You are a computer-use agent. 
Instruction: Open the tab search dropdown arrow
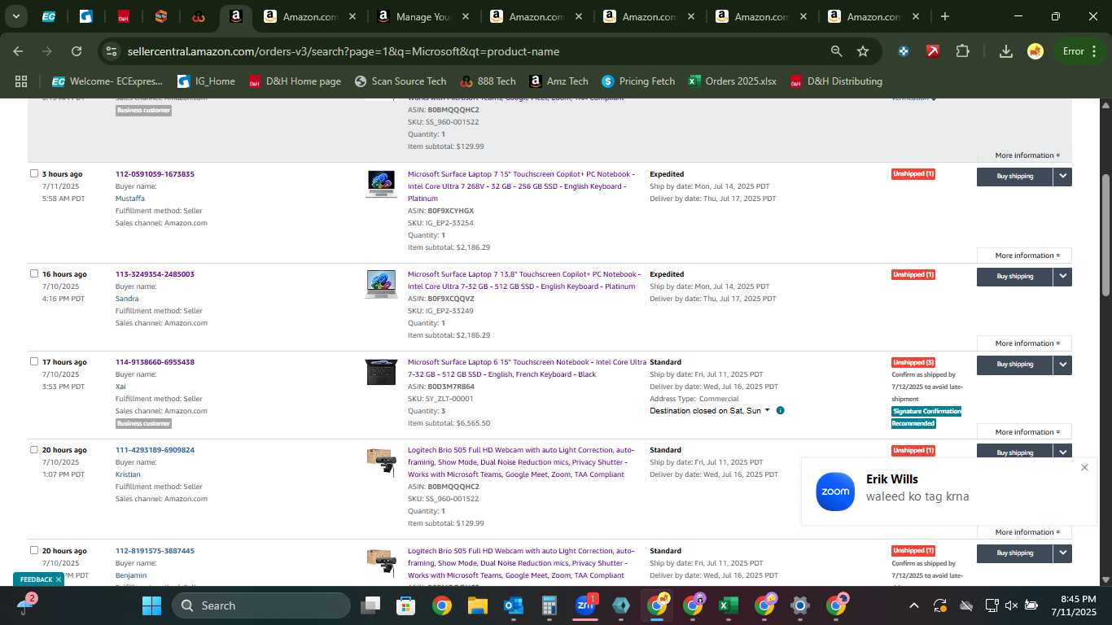pyautogui.click(x=16, y=16)
